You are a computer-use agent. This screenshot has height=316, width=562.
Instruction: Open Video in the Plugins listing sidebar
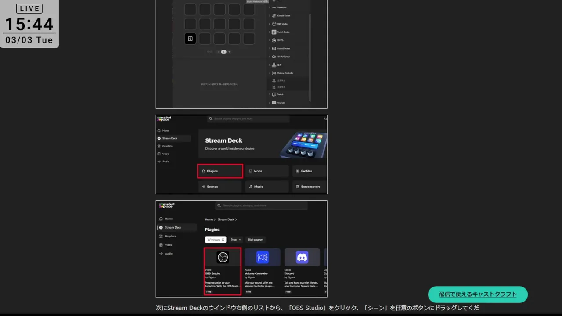coord(166,245)
